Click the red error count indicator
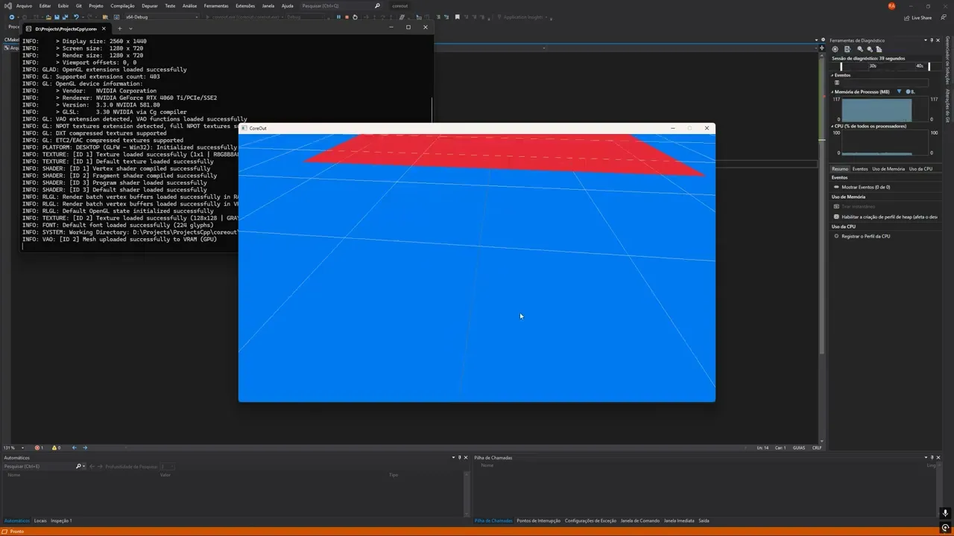Screen dimensions: 954x536 pos(39,447)
